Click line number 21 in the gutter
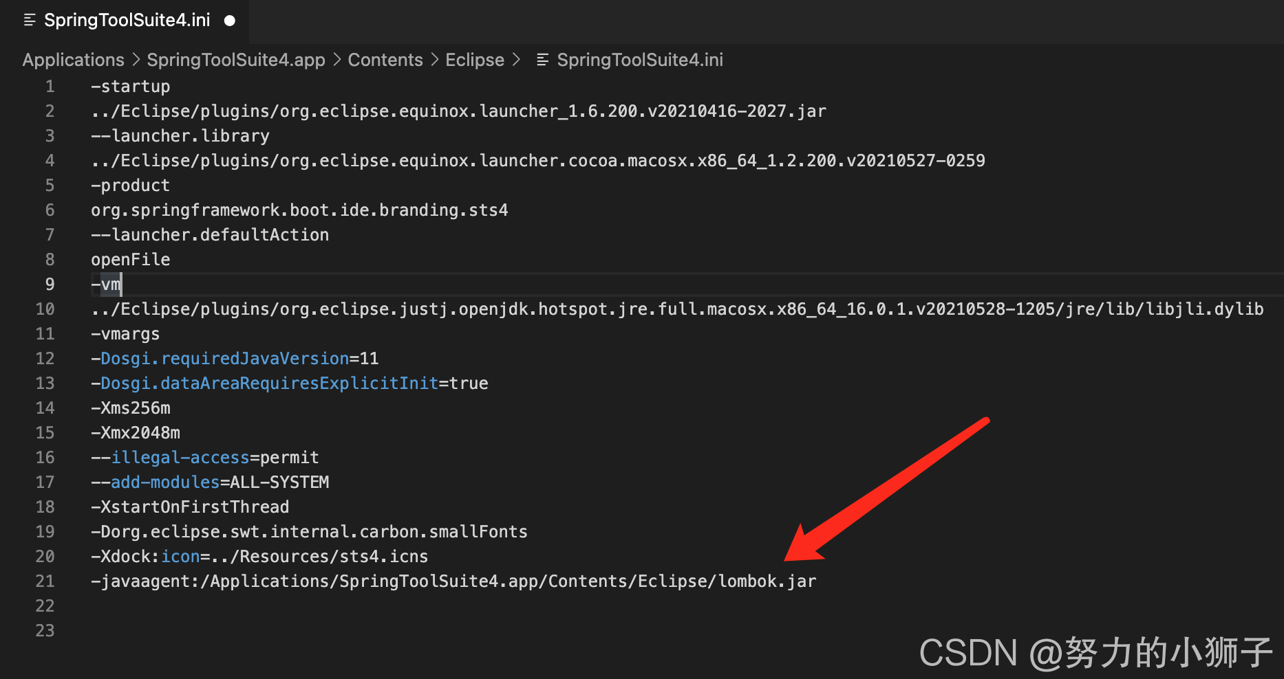This screenshot has height=679, width=1284. [x=45, y=581]
